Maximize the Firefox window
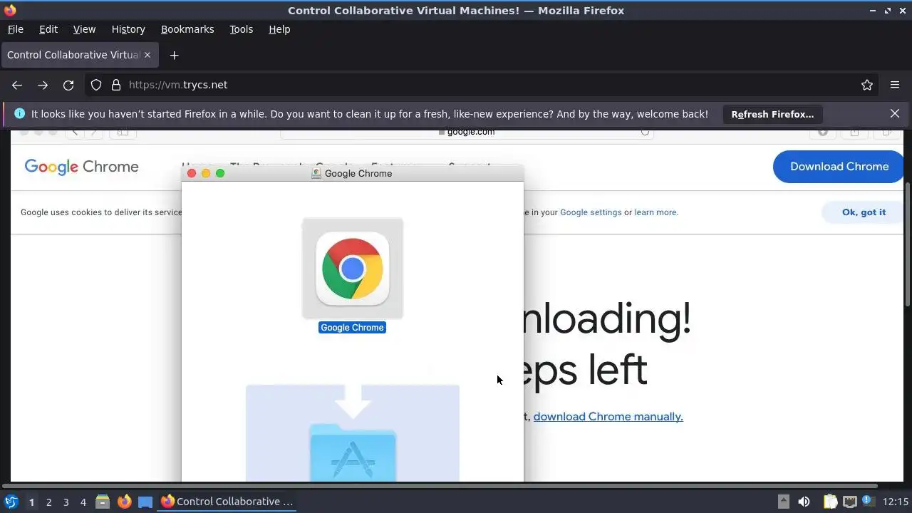Screen dimensions: 912x513 (x=888, y=11)
